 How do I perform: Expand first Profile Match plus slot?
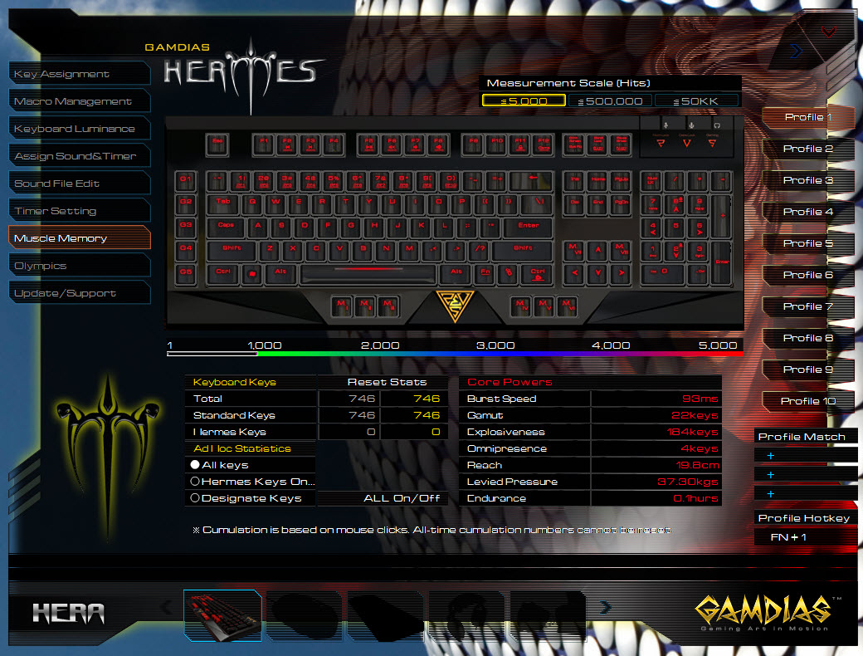[771, 456]
